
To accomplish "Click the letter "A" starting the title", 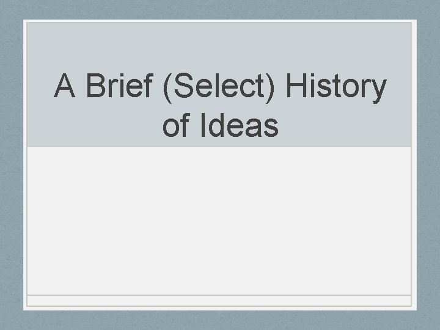I will point(65,85).
